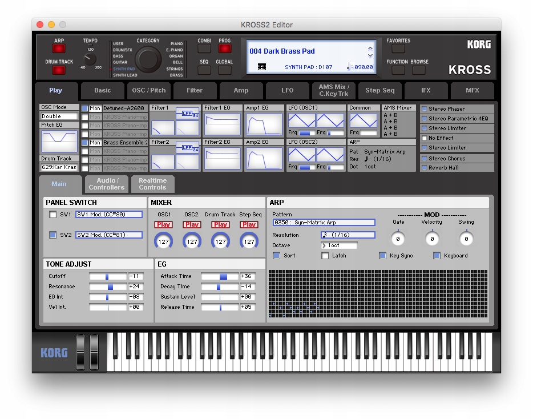The height and width of the screenshot is (419, 533).
Task: Click the BROWSE button
Action: click(x=419, y=70)
